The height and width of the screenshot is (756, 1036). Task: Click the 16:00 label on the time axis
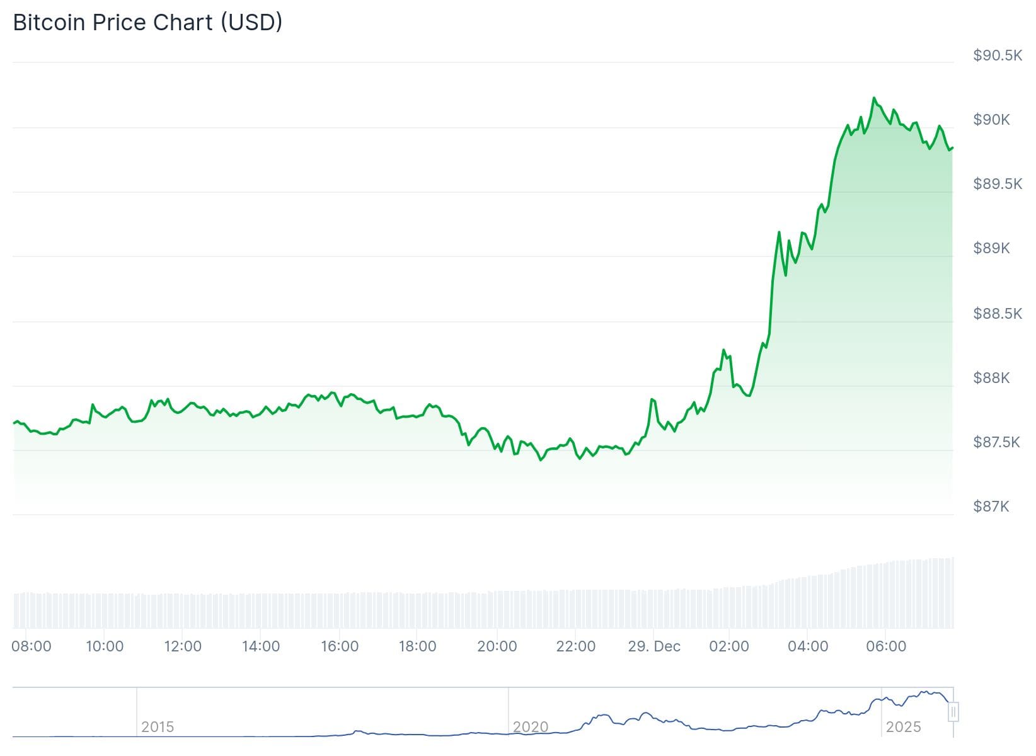click(340, 646)
